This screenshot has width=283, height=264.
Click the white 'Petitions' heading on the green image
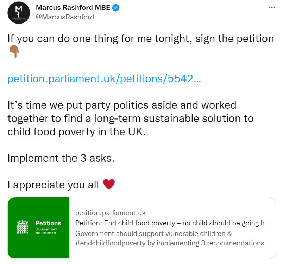(48, 223)
